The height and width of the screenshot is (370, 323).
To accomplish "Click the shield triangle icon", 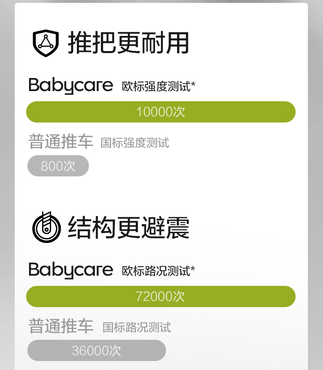I will pyautogui.click(x=46, y=43).
